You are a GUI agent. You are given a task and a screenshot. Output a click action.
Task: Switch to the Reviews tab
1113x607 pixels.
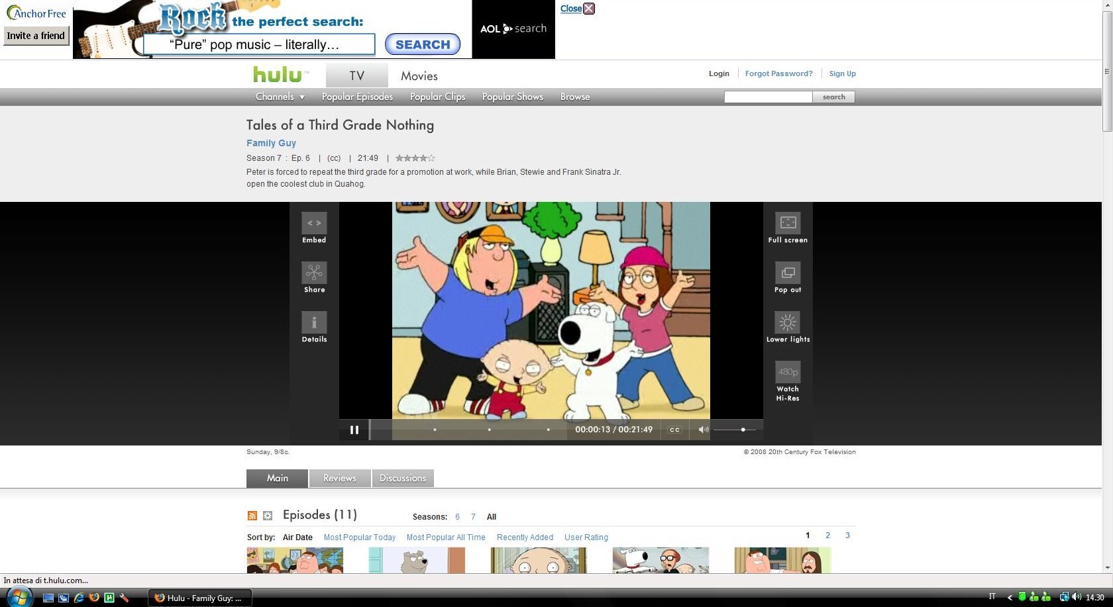(340, 478)
